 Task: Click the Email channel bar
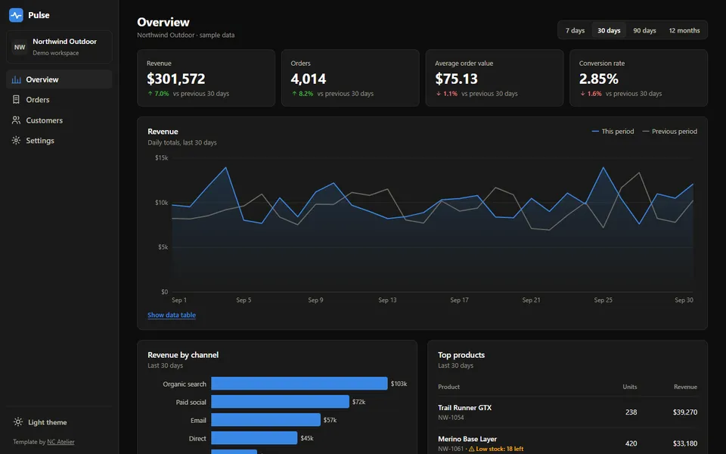click(265, 420)
